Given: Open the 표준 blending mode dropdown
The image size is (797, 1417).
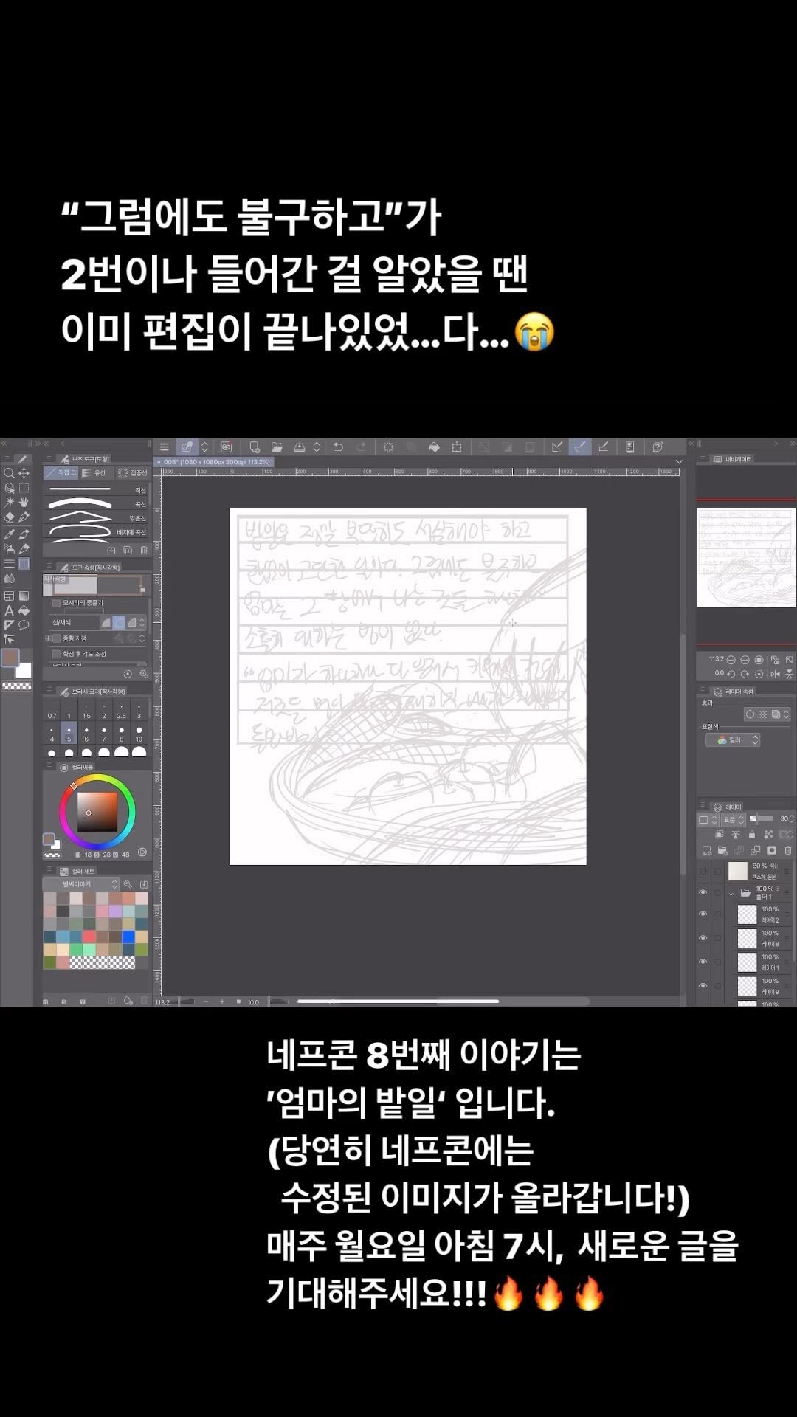Looking at the screenshot, I should tap(732, 819).
